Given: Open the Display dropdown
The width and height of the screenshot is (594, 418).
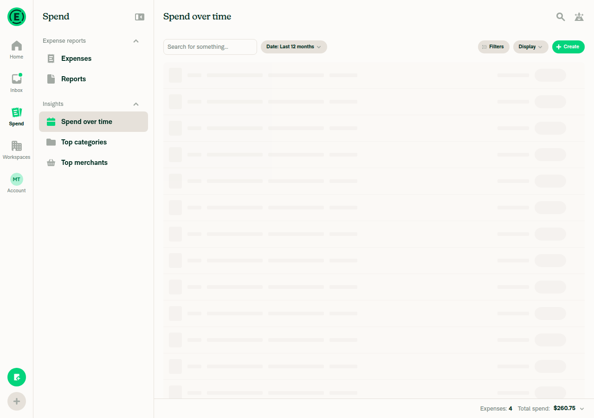Looking at the screenshot, I should pyautogui.click(x=531, y=47).
